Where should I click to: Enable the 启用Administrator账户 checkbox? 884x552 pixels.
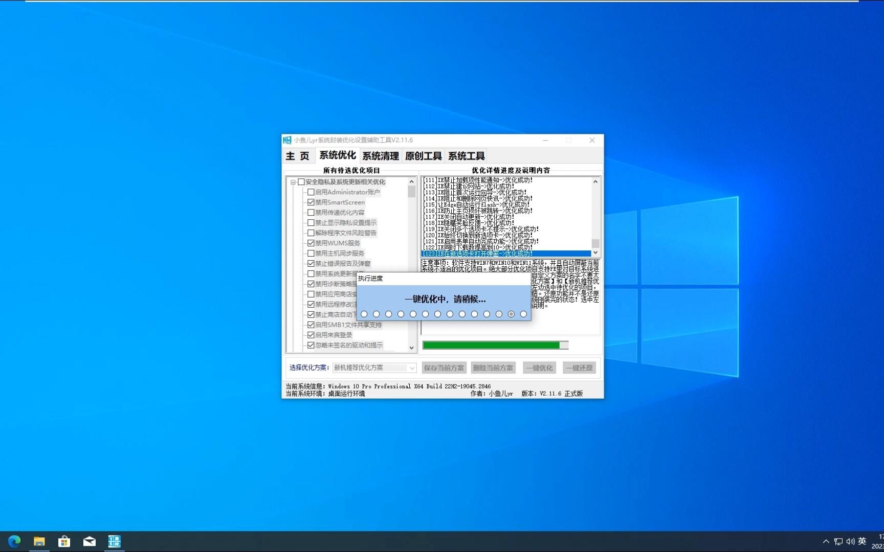pyautogui.click(x=311, y=192)
